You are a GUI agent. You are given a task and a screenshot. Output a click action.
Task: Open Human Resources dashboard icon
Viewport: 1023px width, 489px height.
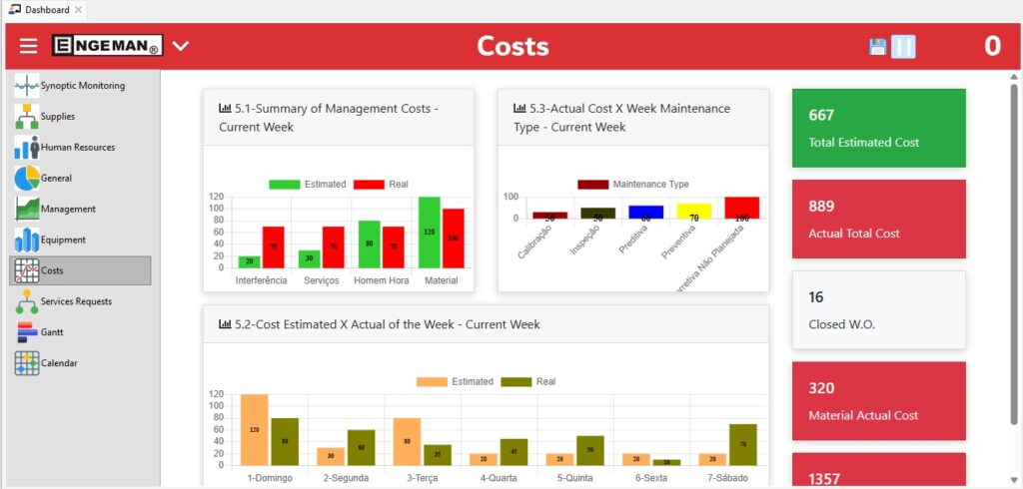27,148
